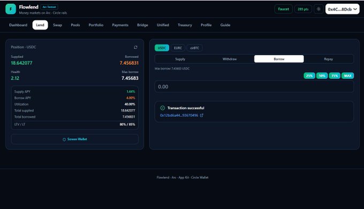
Task: Click the Utilization value 40.00%
Action: point(130,104)
